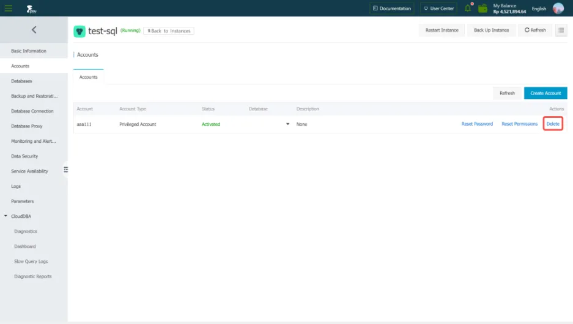The height and width of the screenshot is (324, 573).
Task: Open the Database dropdown for aaa111
Action: 287,124
